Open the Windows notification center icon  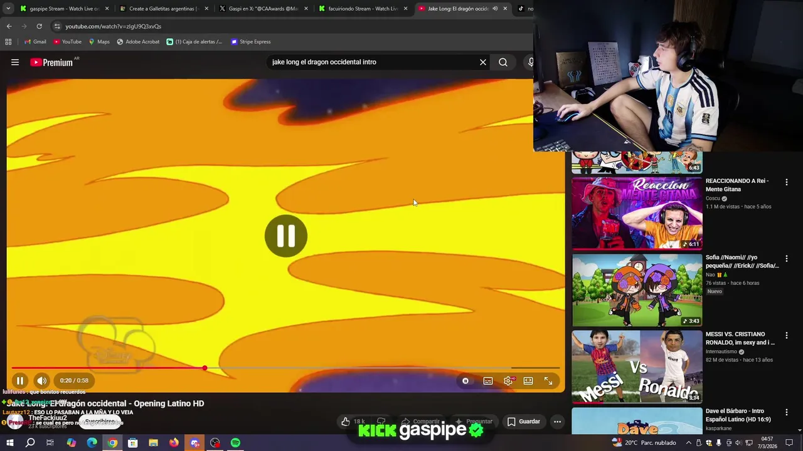(x=789, y=443)
